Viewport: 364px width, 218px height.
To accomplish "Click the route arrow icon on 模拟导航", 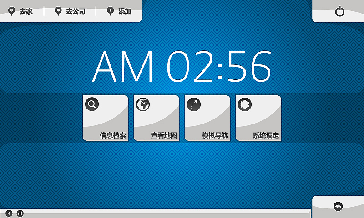I will coord(194,104).
